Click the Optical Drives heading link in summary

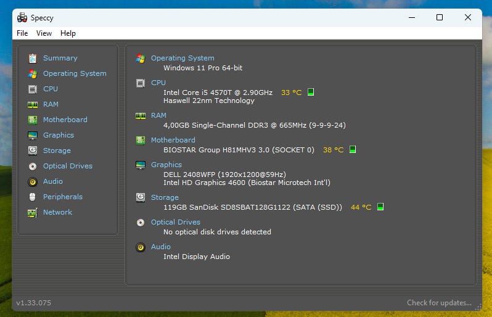(176, 222)
